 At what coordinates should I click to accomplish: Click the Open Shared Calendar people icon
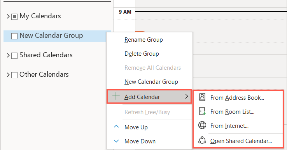point(202,140)
